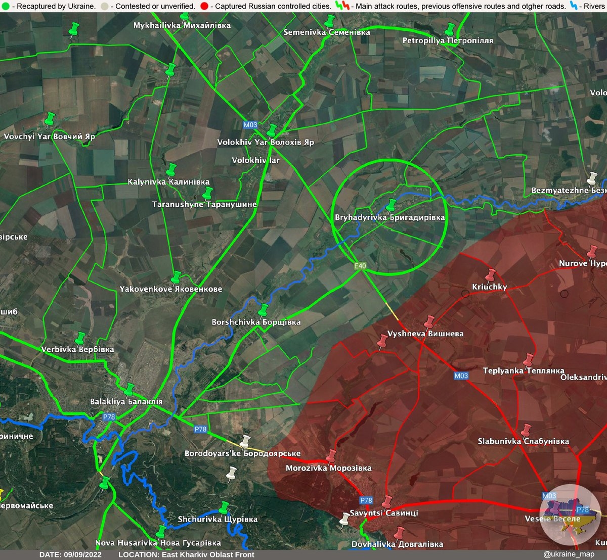The width and height of the screenshot is (607, 560).
Task: Click the Mykhailivka label
Action: coord(182,25)
